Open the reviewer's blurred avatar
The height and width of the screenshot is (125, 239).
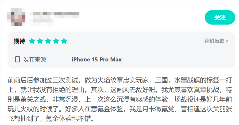point(16,17)
